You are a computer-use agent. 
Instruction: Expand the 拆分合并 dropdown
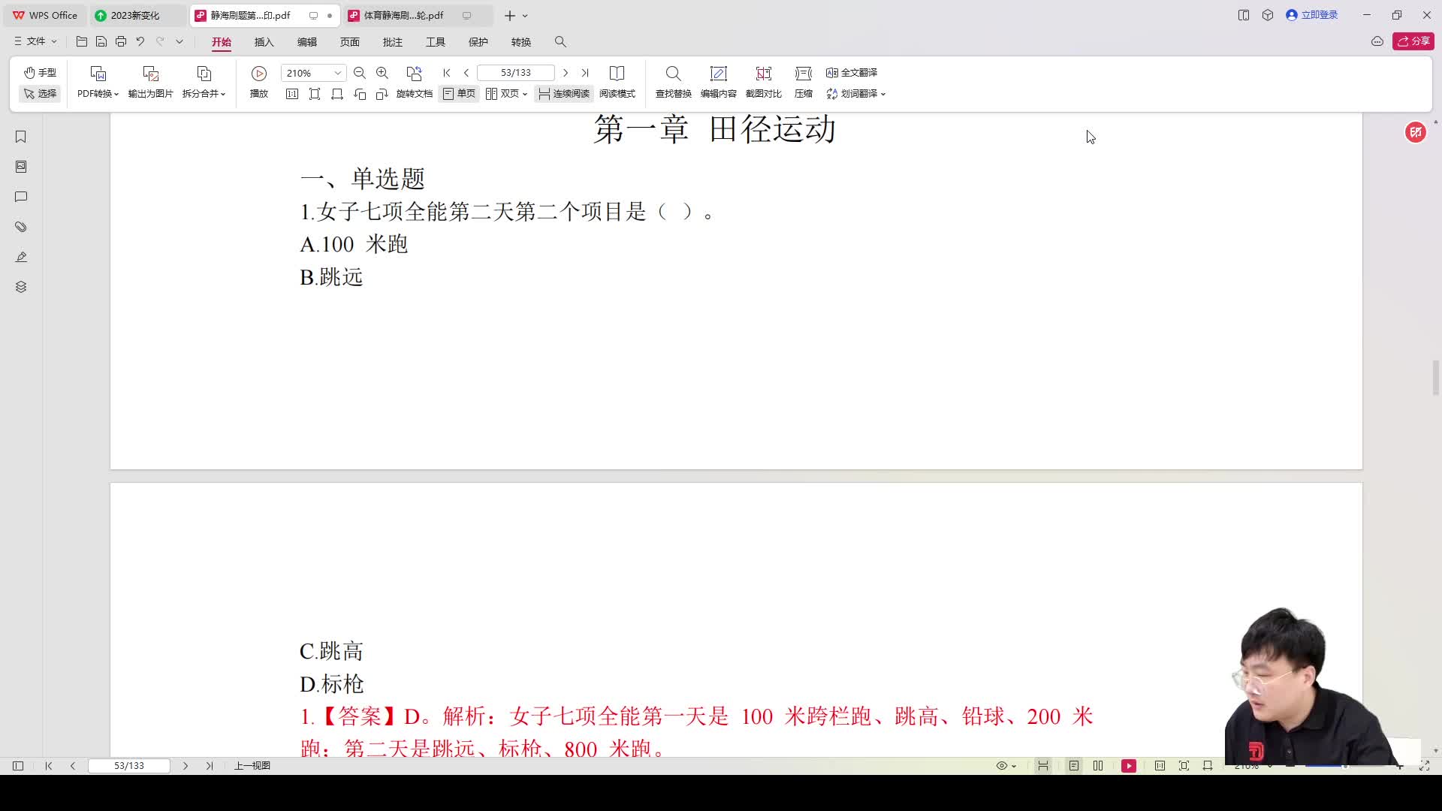pyautogui.click(x=204, y=94)
